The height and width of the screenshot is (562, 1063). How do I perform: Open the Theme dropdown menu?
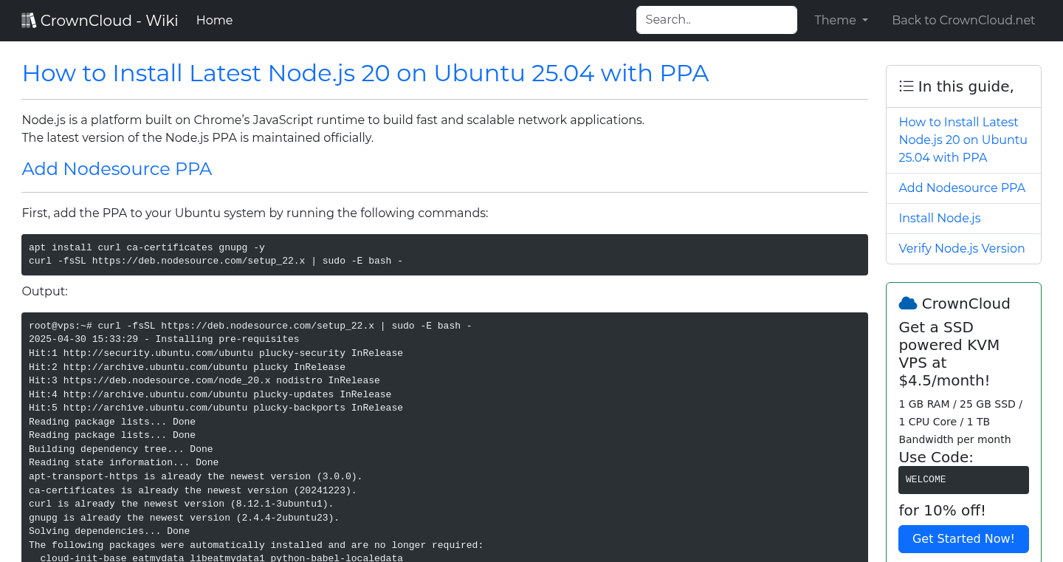pyautogui.click(x=841, y=21)
